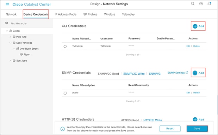Go to the Wireless tab

tap(110, 14)
